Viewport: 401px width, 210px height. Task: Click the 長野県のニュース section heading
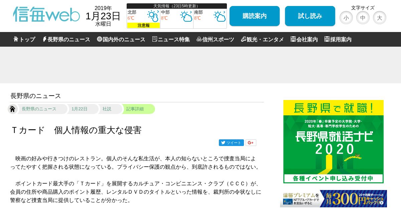(x=35, y=96)
